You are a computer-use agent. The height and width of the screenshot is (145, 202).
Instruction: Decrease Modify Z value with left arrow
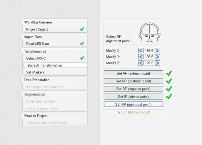click(141, 63)
